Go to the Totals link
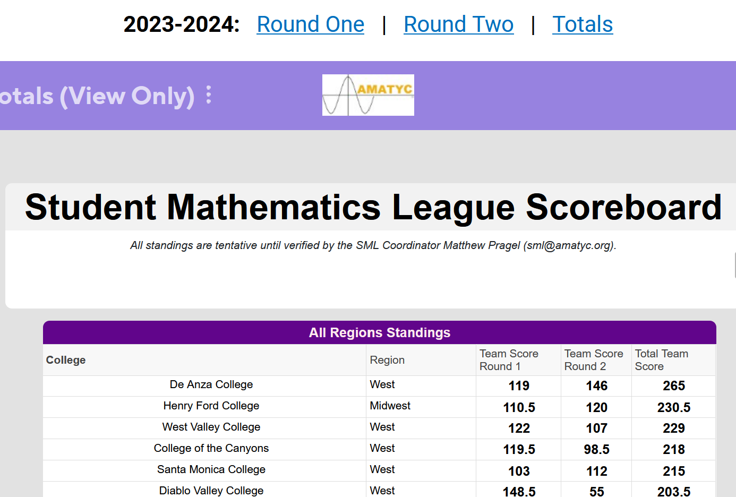The image size is (736, 497). point(582,24)
